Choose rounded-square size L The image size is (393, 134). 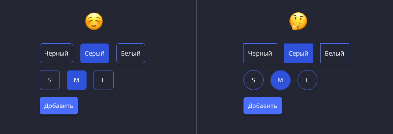(x=104, y=80)
